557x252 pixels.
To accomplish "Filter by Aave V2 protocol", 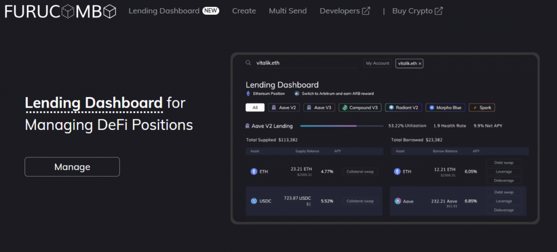I will point(284,108).
